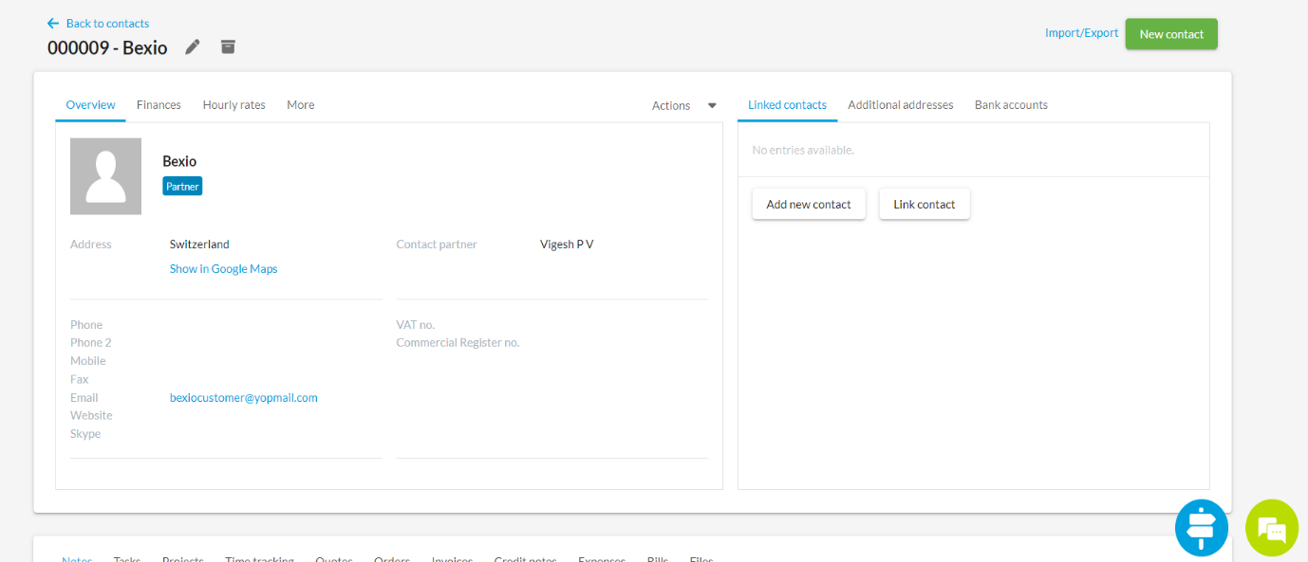
Task: Click the grey contact avatar placeholder
Action: [x=106, y=176]
